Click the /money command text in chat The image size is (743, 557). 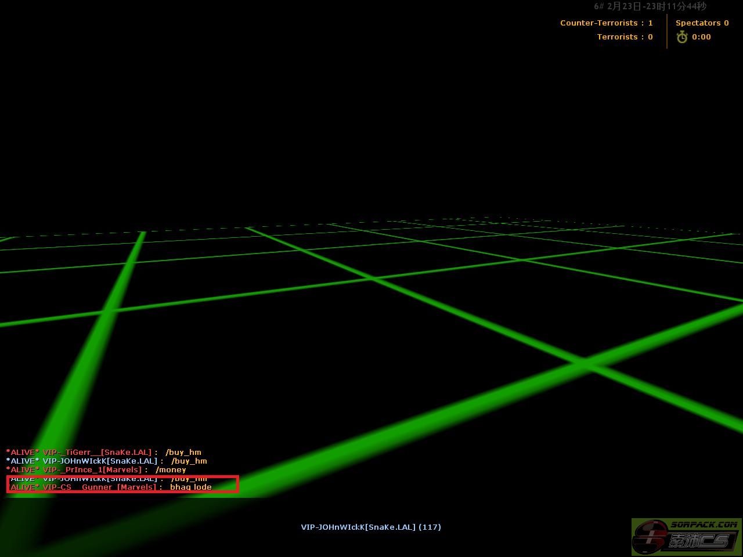[171, 470]
